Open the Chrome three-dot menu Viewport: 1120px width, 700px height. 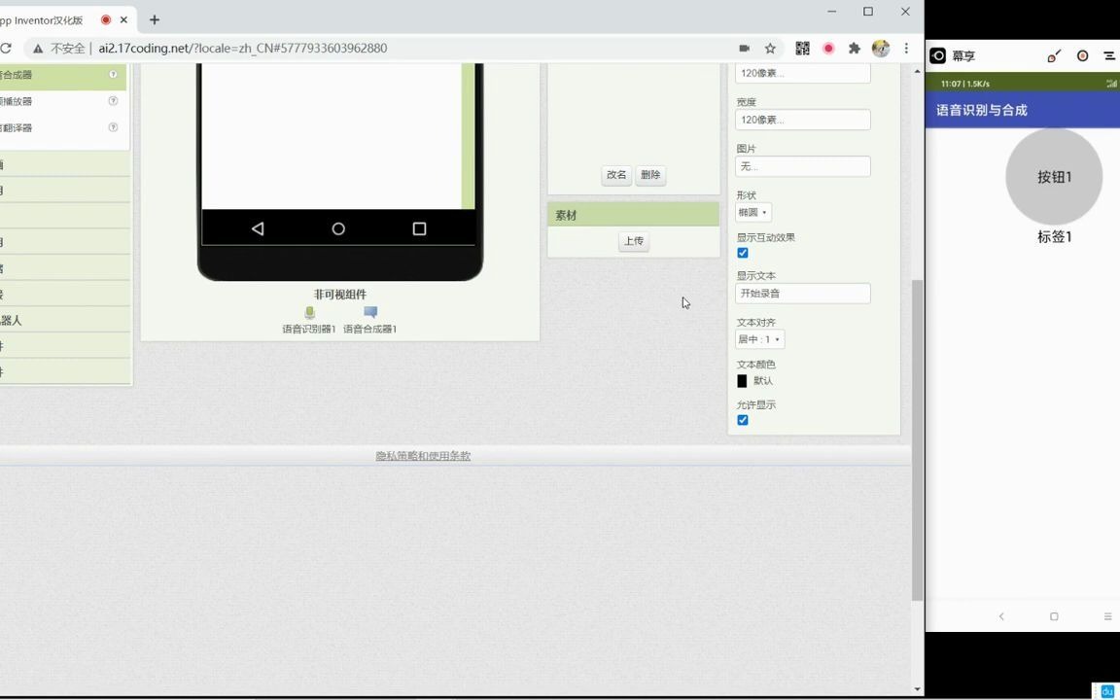click(x=906, y=48)
